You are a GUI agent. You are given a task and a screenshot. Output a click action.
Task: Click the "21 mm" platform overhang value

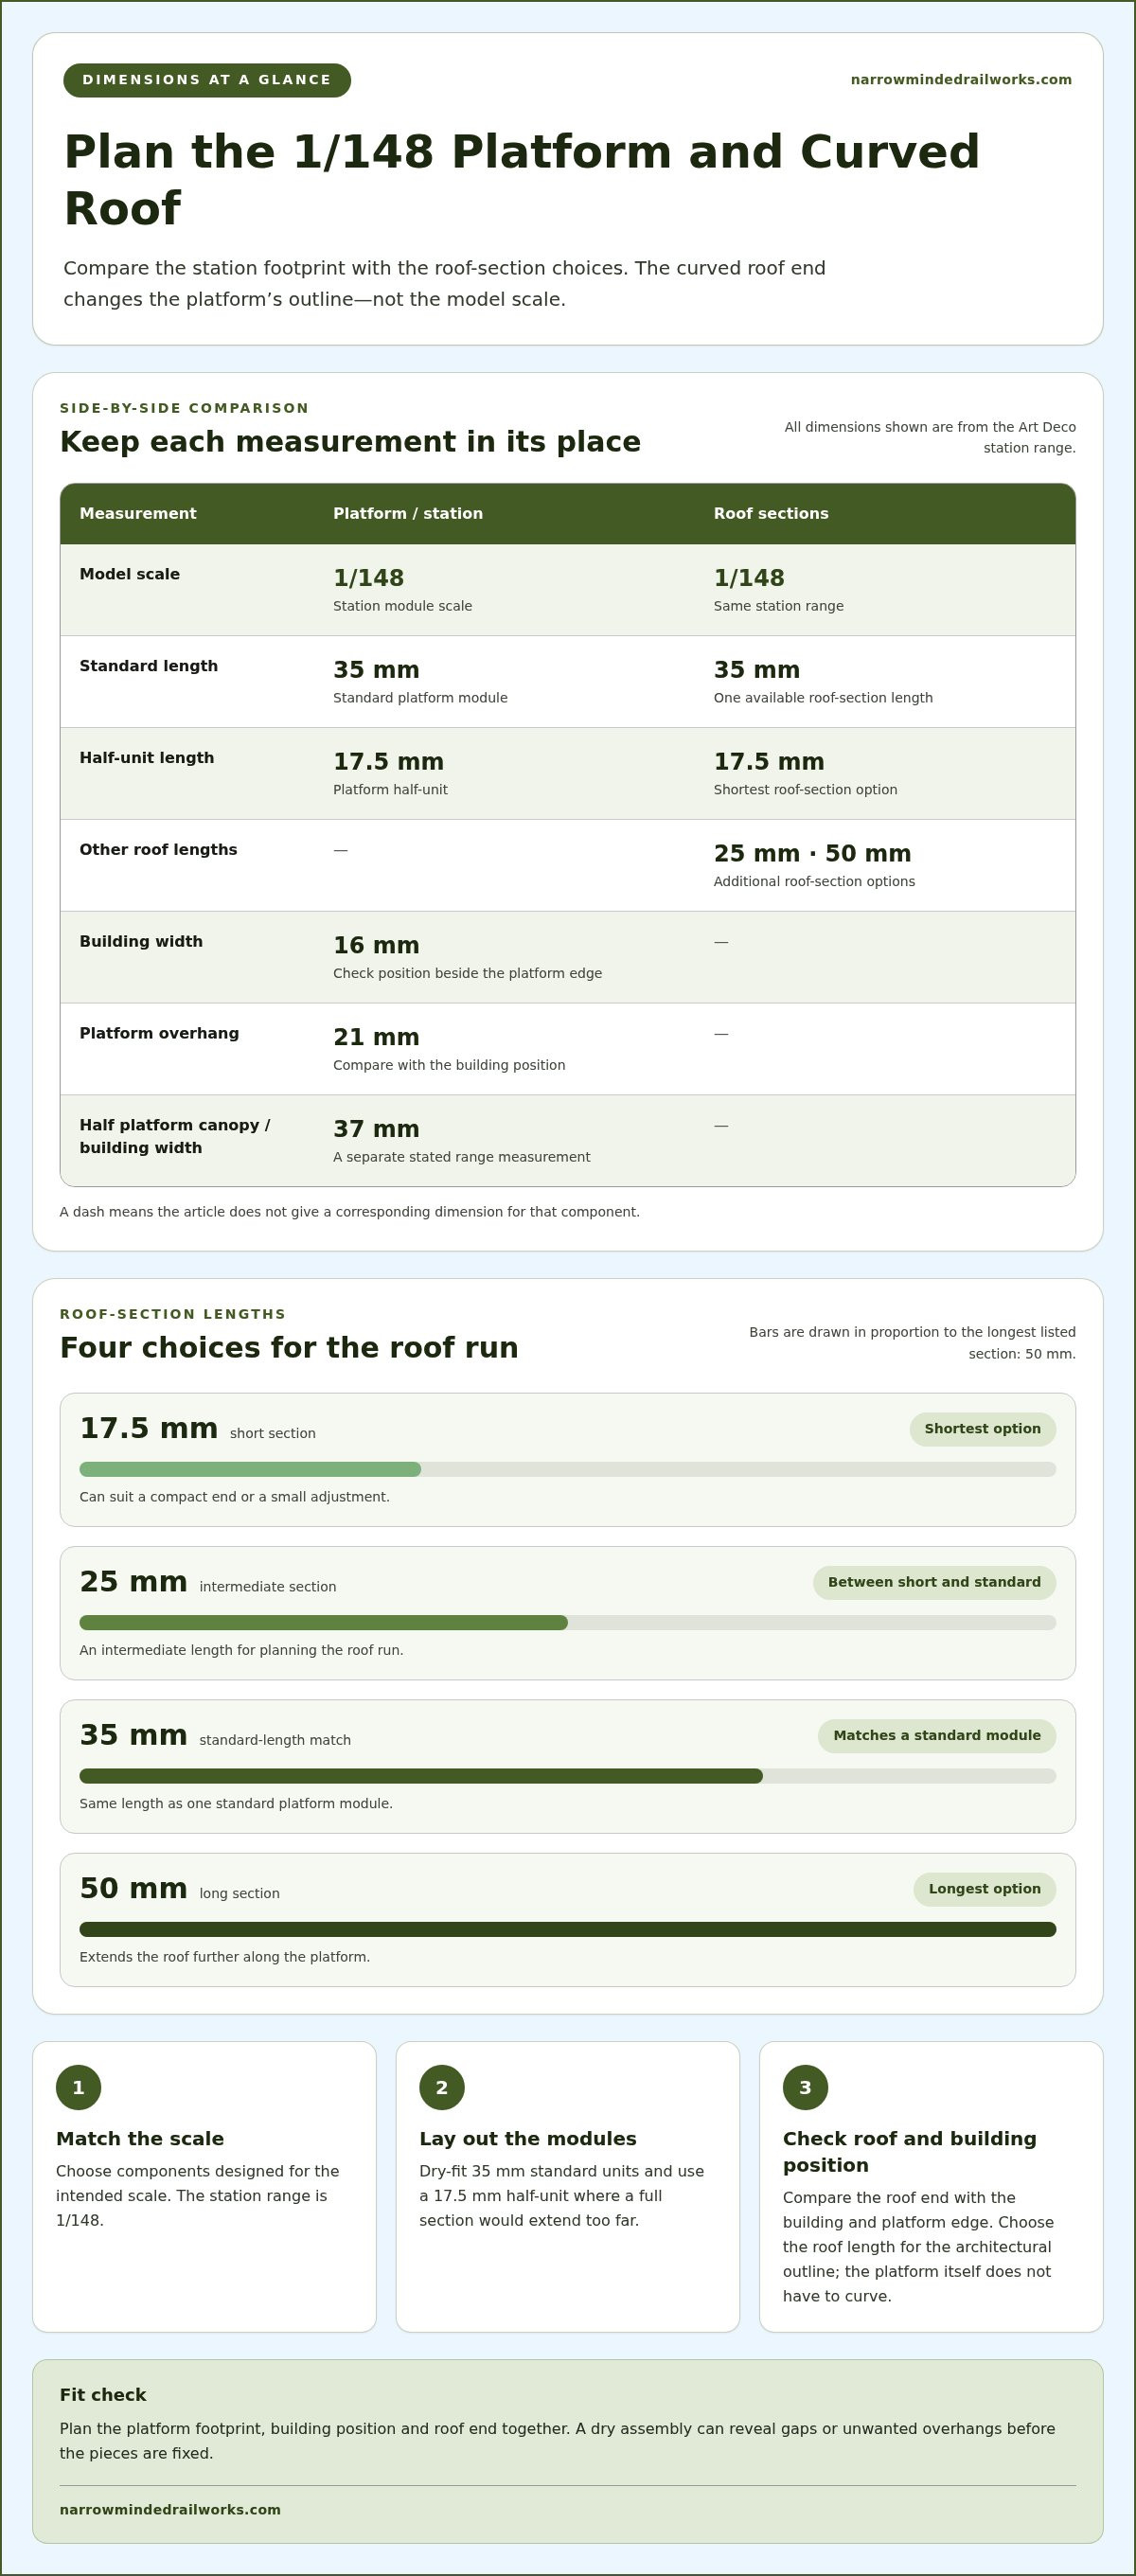376,1037
